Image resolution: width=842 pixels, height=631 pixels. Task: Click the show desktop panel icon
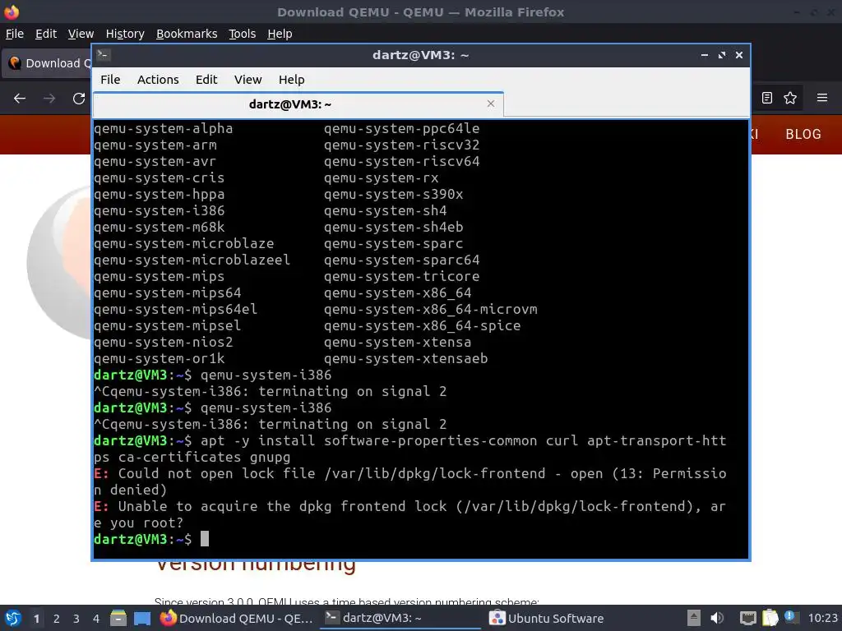[142, 618]
